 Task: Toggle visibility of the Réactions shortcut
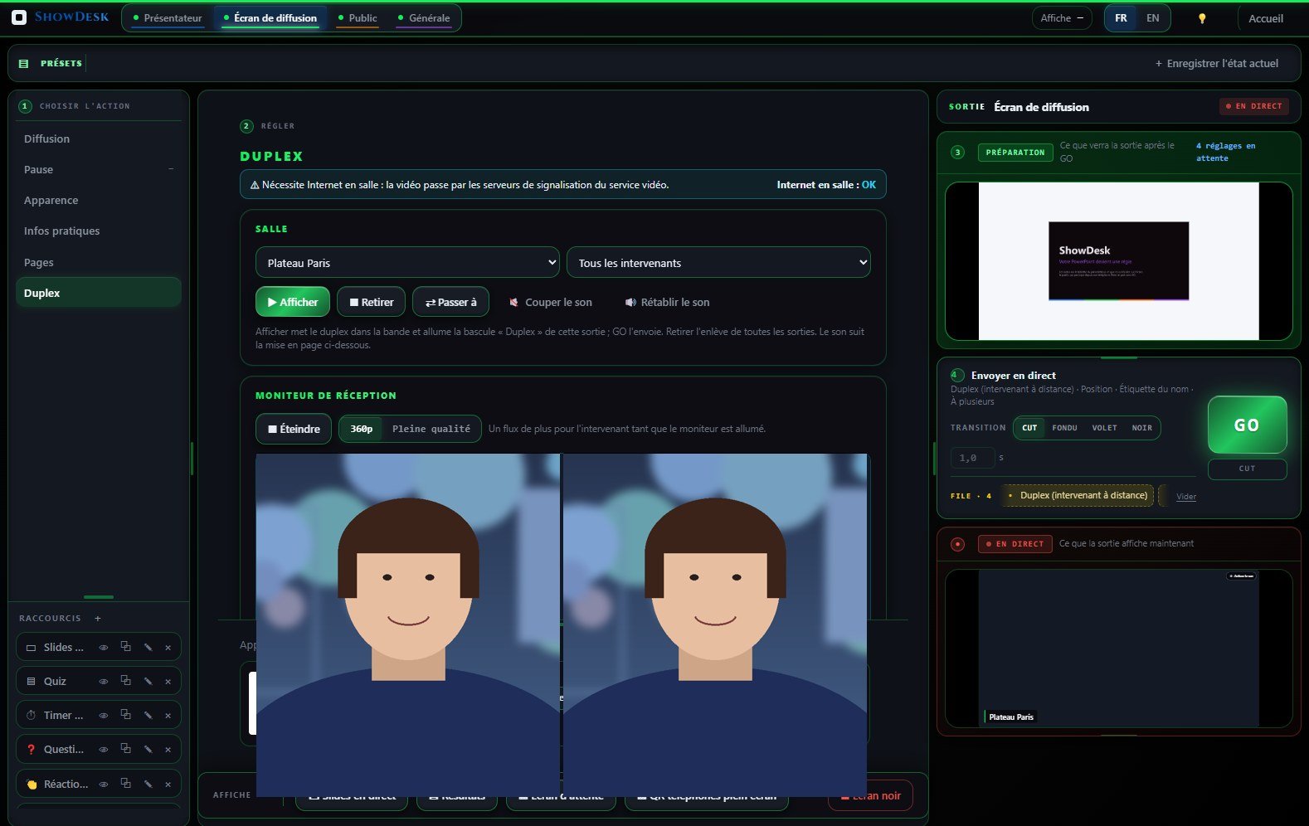[x=104, y=784]
